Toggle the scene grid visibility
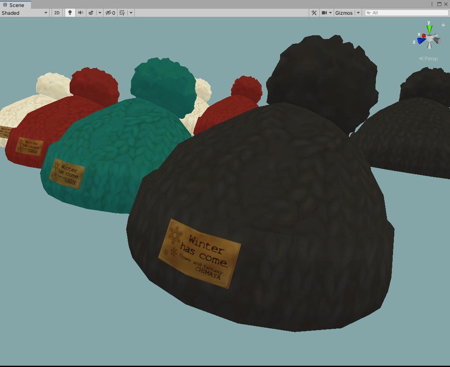Viewport: 450px width, 367px height. [x=122, y=13]
